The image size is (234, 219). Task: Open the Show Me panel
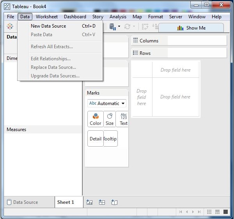click(191, 28)
